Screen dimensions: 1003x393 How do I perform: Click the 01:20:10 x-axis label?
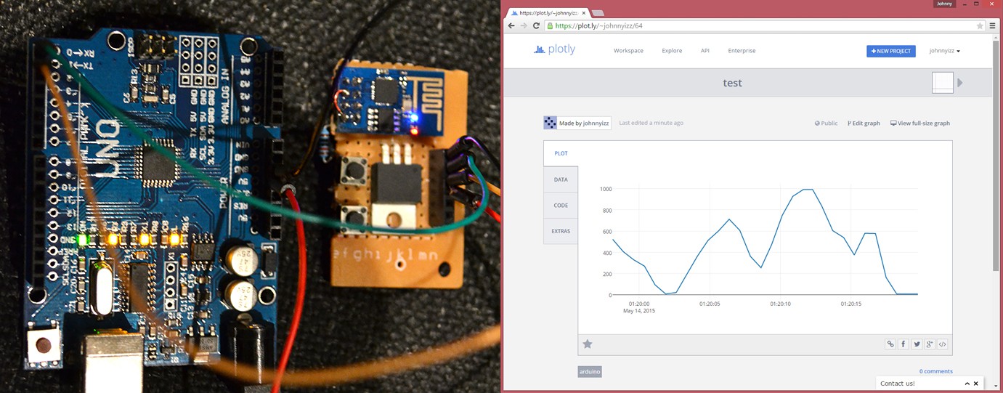pos(780,304)
